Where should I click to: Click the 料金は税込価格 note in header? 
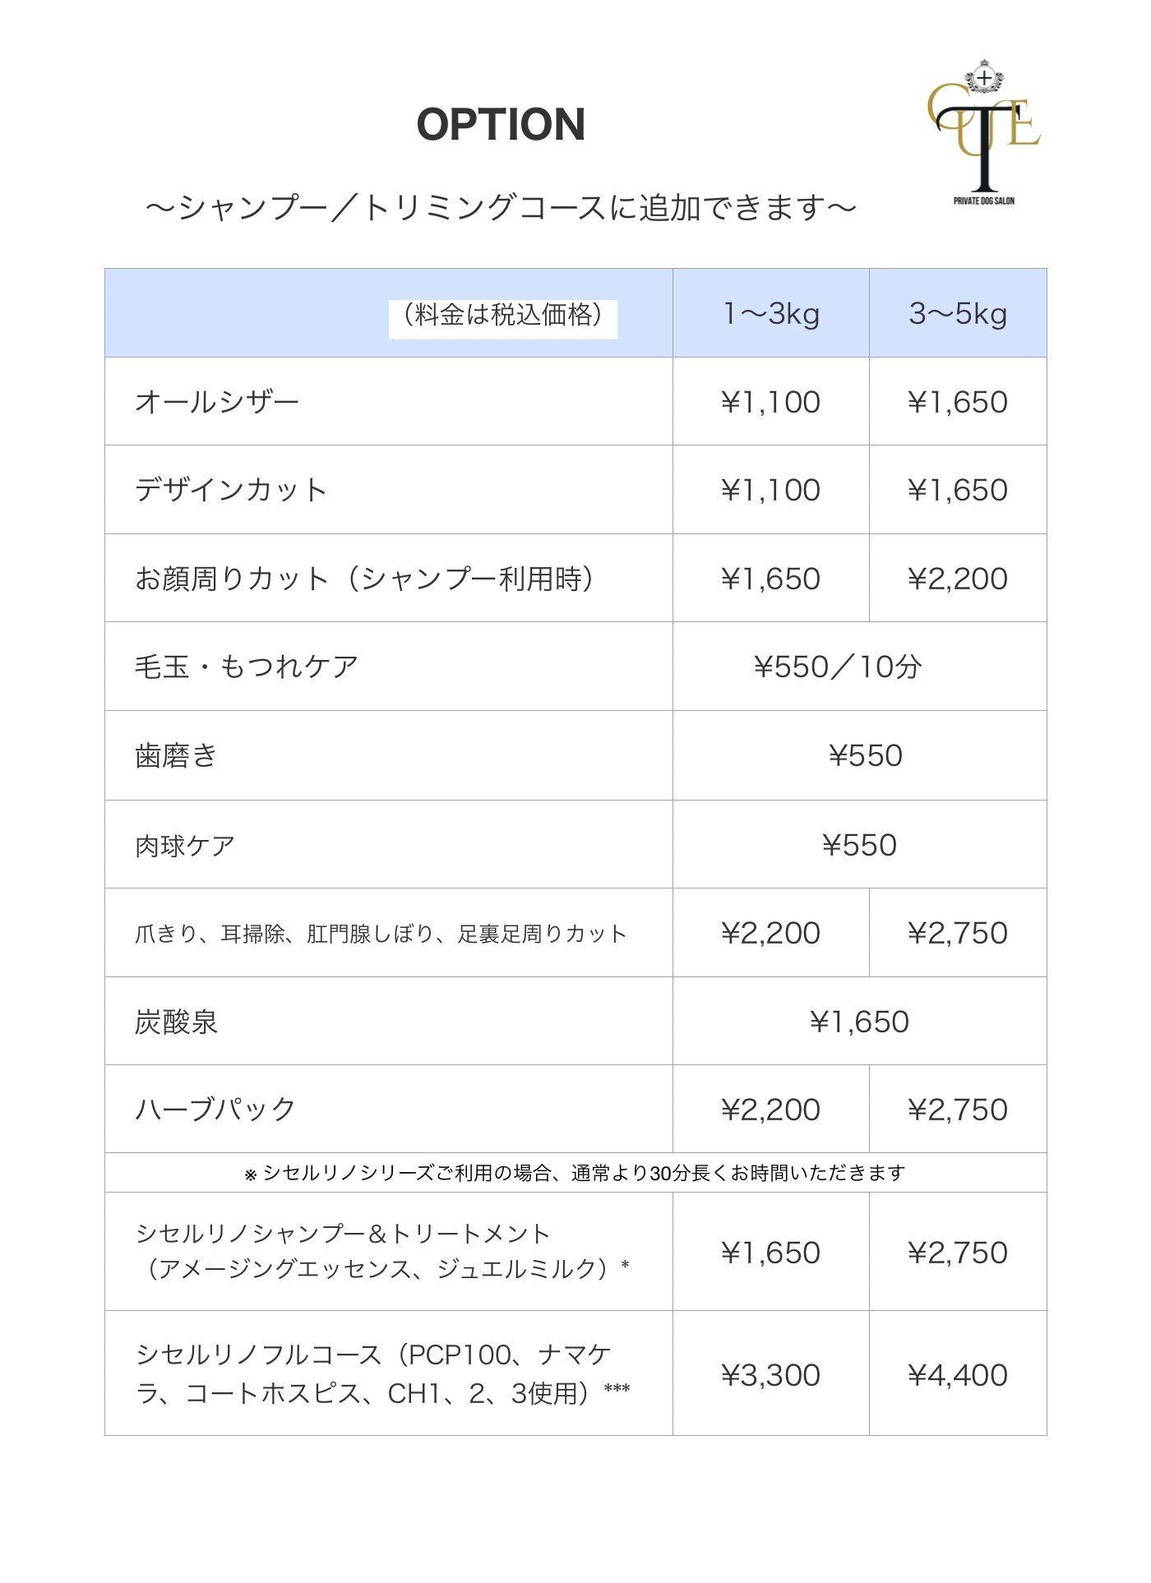502,315
